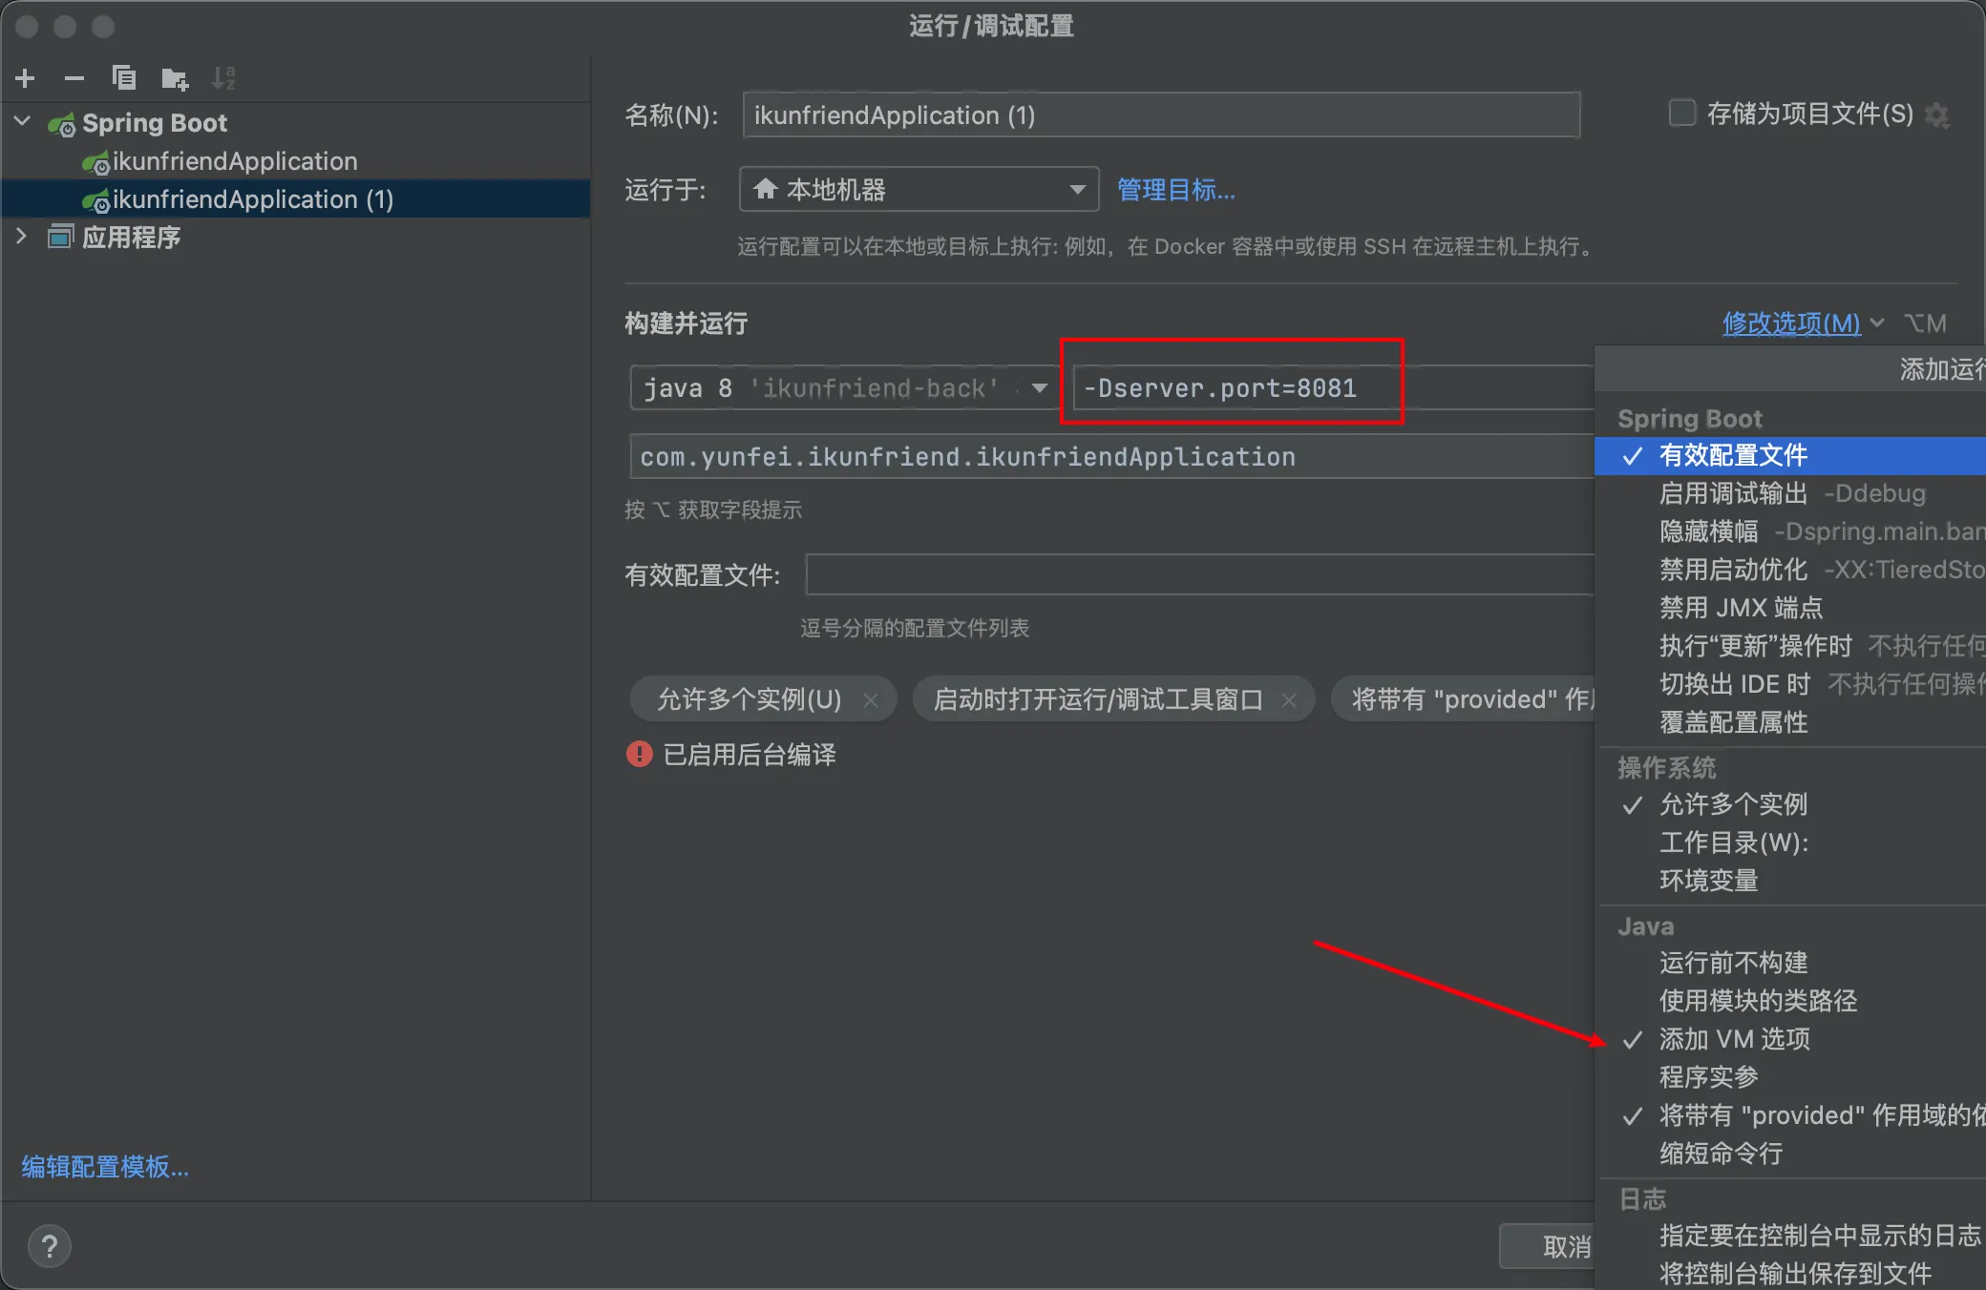Select 环境变量 menu item
1986x1290 pixels.
tap(1790, 881)
